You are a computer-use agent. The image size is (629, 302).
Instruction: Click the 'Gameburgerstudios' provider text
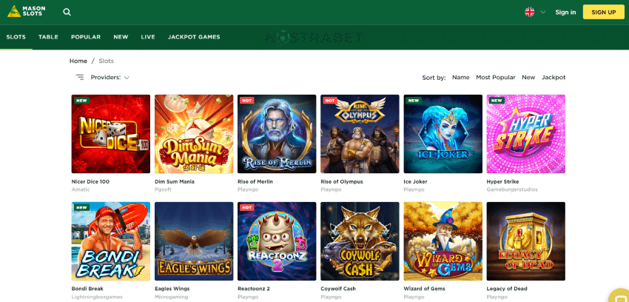(512, 189)
